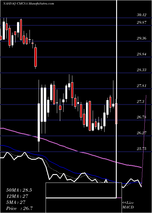Click the 29.36 price axis label
The width and height of the screenshot is (152, 213).
tap(142, 38)
